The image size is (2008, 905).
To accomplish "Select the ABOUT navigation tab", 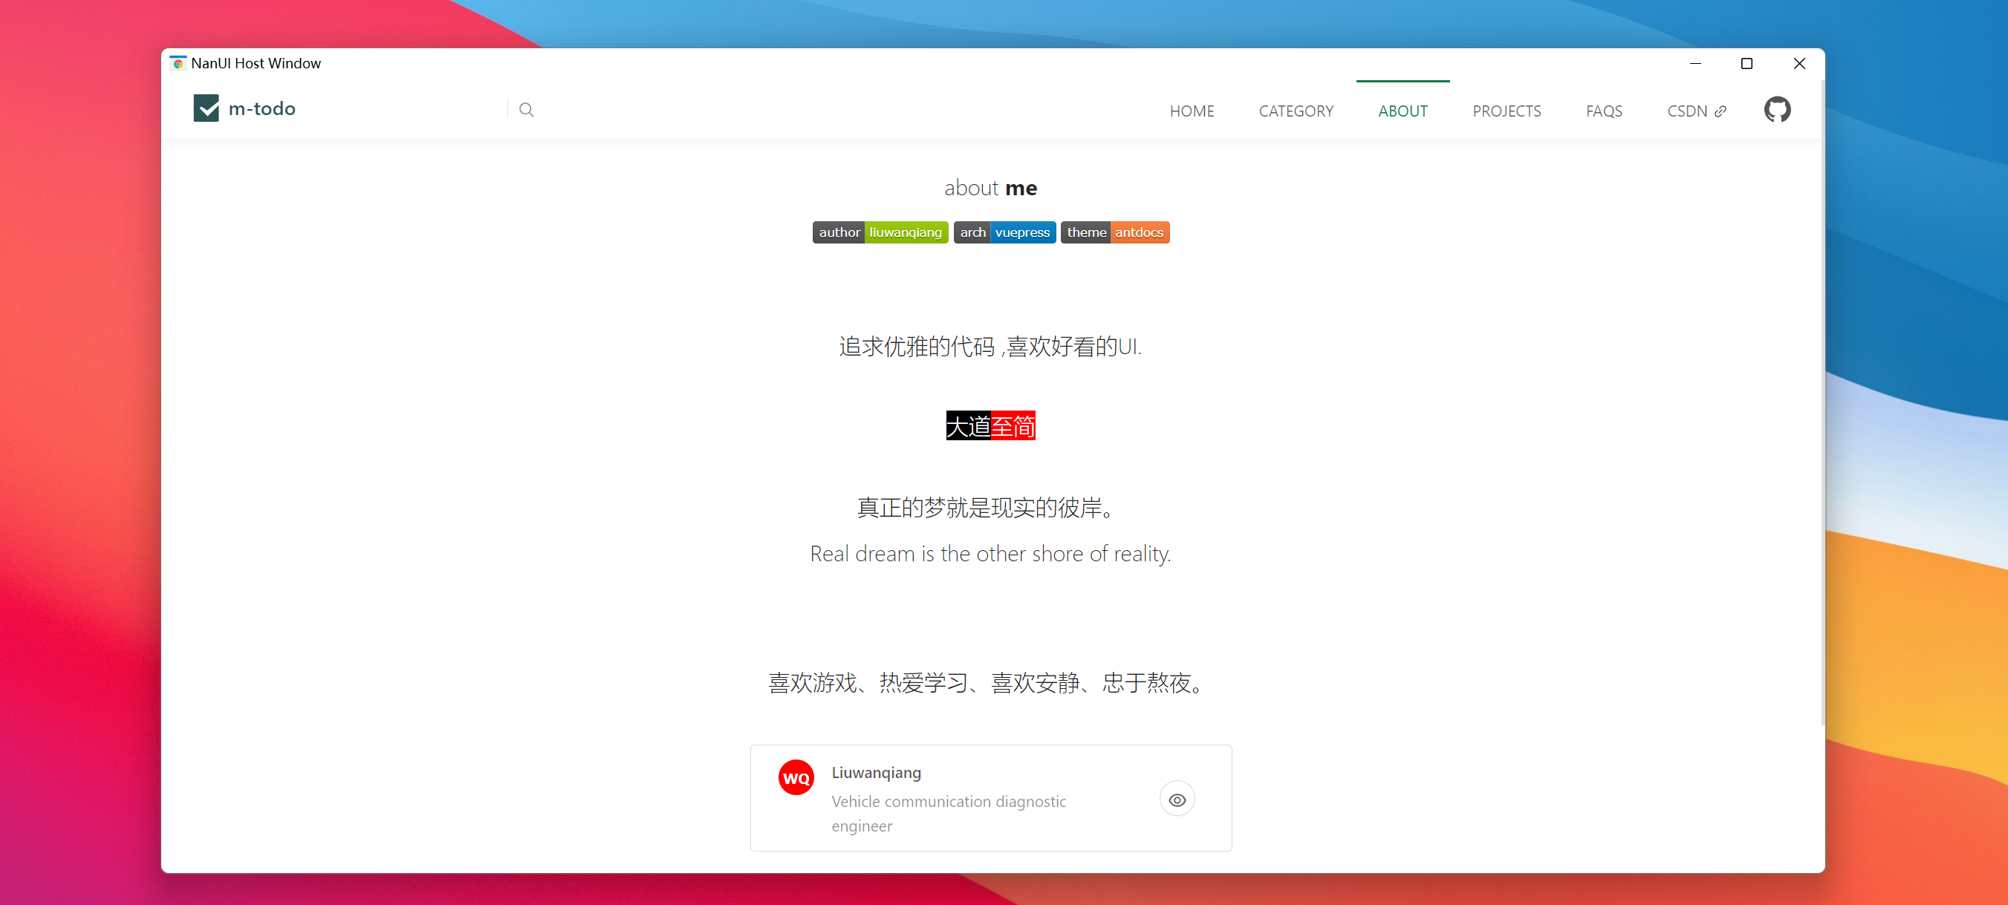I will (1403, 111).
